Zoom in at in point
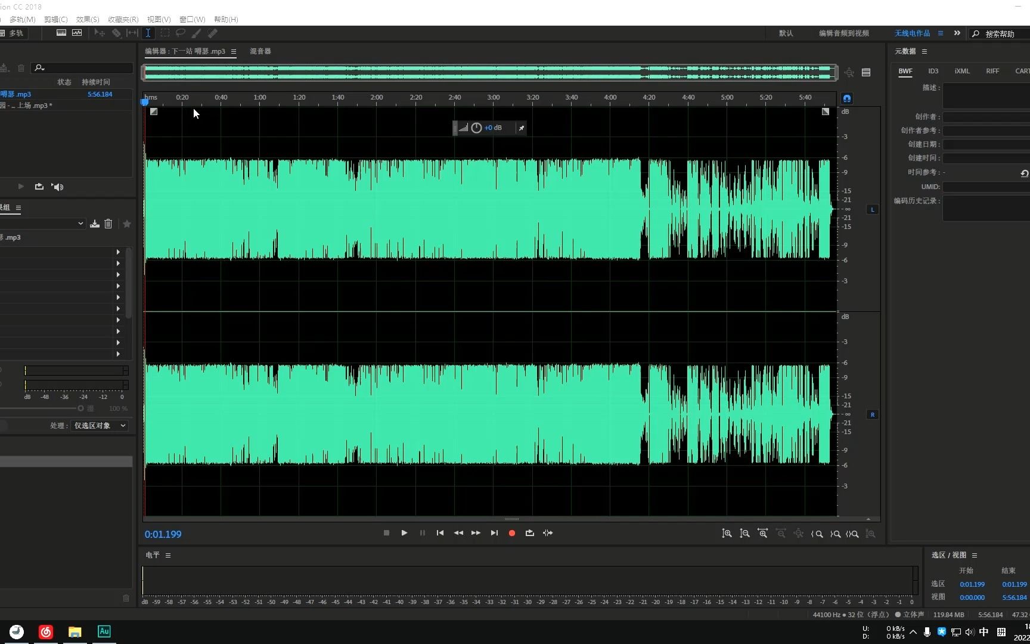This screenshot has height=644, width=1030. click(817, 534)
